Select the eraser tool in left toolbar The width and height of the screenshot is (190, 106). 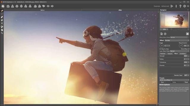point(2,20)
